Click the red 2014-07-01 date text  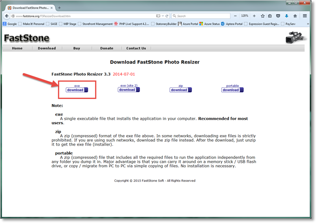124,74
